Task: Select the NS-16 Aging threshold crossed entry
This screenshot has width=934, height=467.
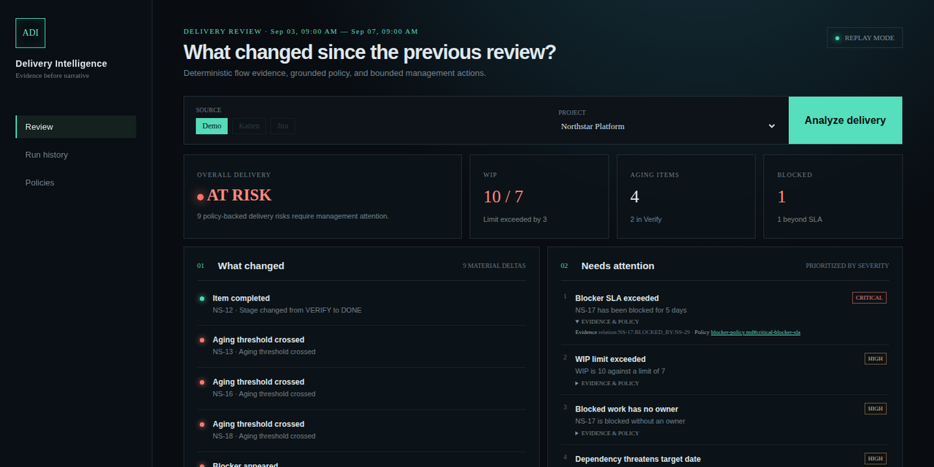Action: point(362,388)
